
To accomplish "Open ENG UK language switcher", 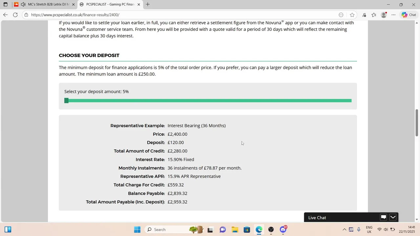I will tap(369, 229).
